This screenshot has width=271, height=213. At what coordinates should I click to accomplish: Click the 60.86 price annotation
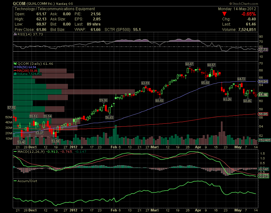point(247,101)
